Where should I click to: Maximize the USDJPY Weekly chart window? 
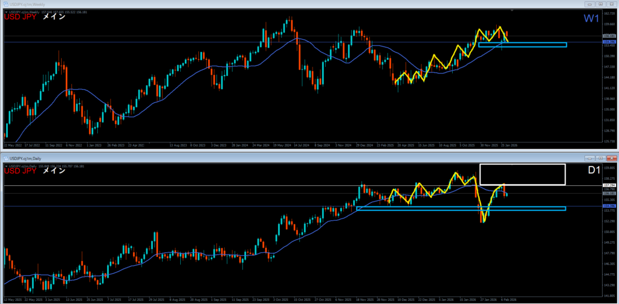point(601,4)
